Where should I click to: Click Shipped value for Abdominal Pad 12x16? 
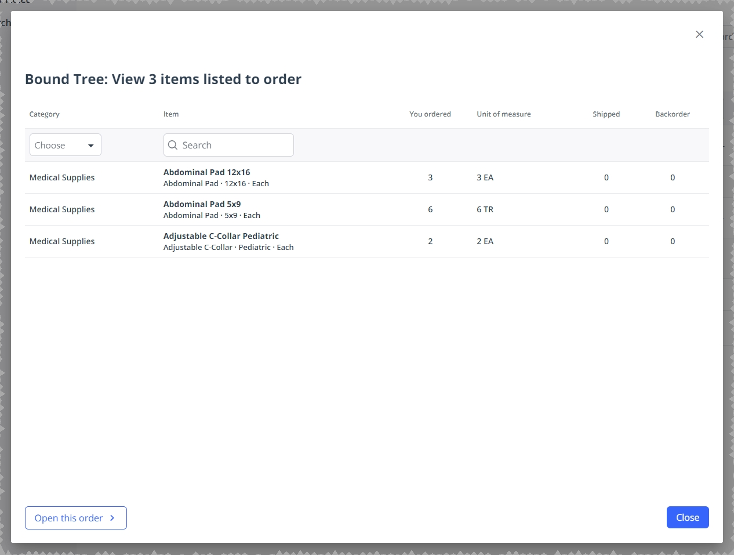pos(606,177)
